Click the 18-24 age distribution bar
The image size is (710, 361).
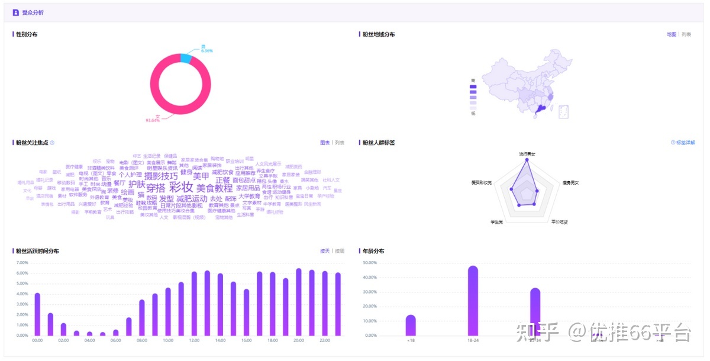[473, 301]
